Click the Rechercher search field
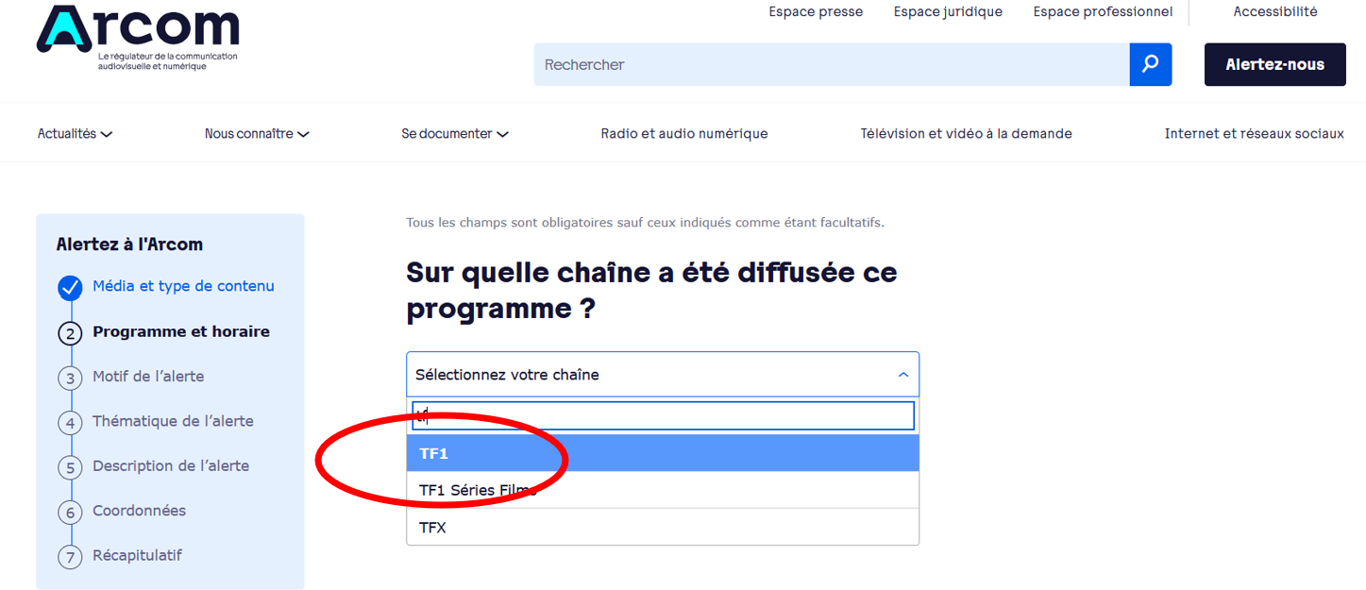 831,64
